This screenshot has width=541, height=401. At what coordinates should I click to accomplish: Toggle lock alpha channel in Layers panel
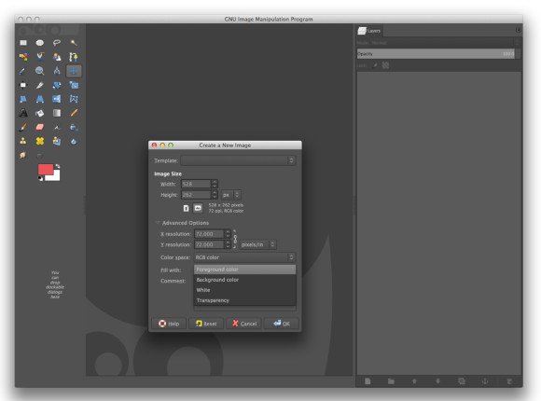tap(385, 65)
